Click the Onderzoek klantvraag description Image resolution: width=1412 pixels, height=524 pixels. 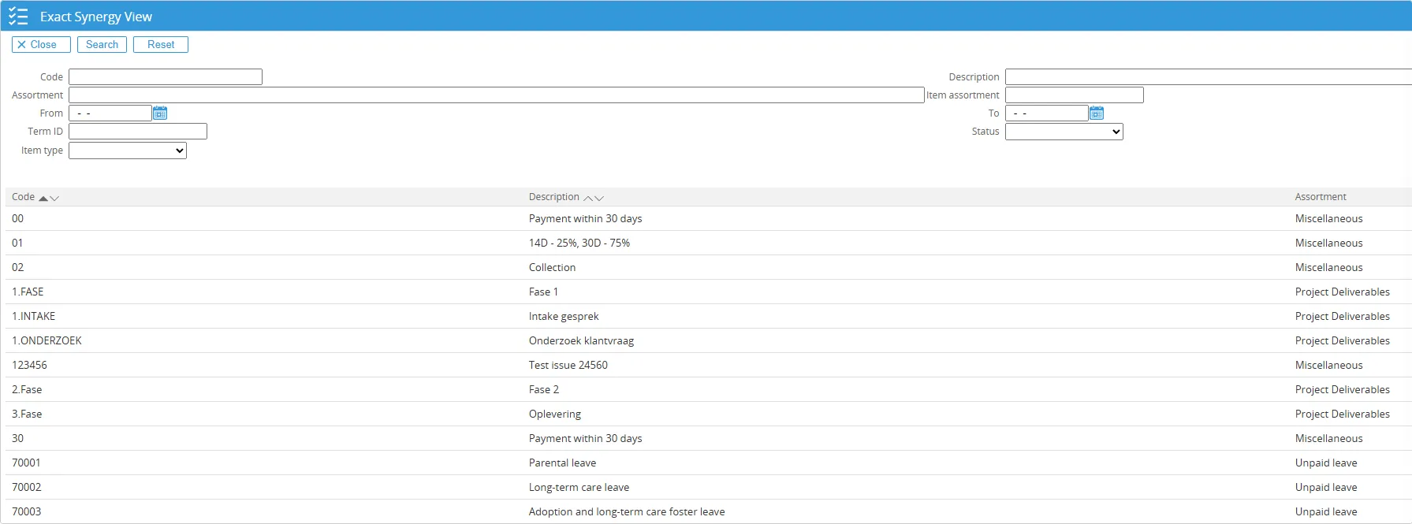[x=581, y=341]
